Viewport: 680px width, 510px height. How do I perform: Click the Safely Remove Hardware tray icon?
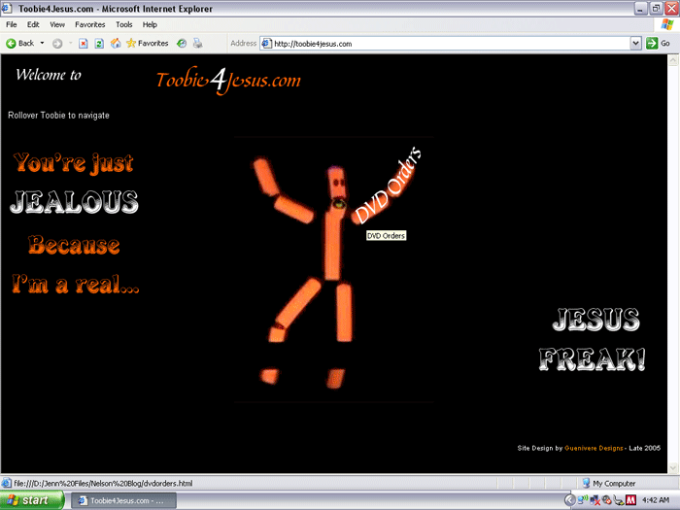click(619, 500)
